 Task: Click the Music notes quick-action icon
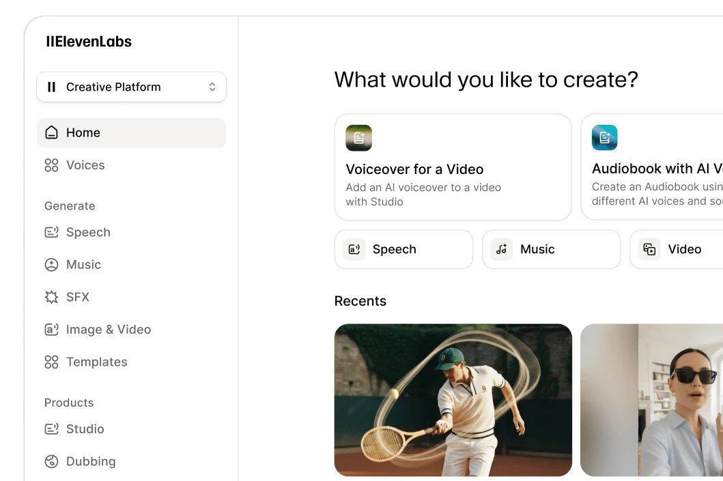click(502, 249)
